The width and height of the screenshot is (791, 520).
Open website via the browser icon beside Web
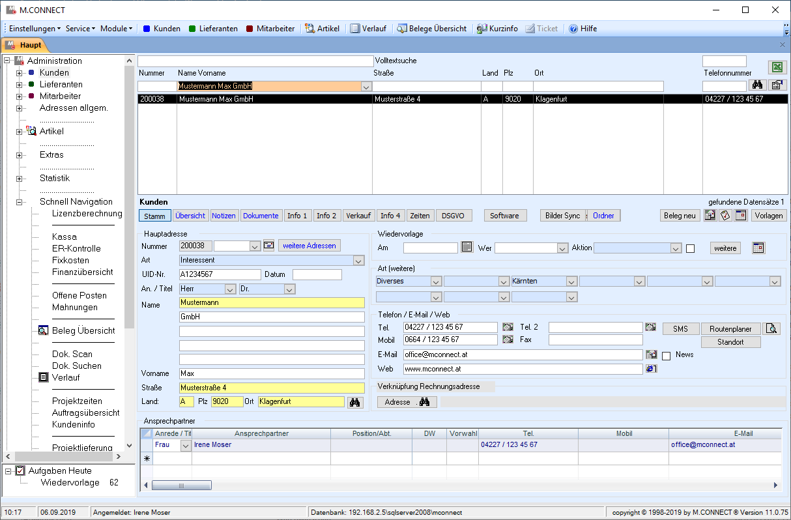point(651,369)
